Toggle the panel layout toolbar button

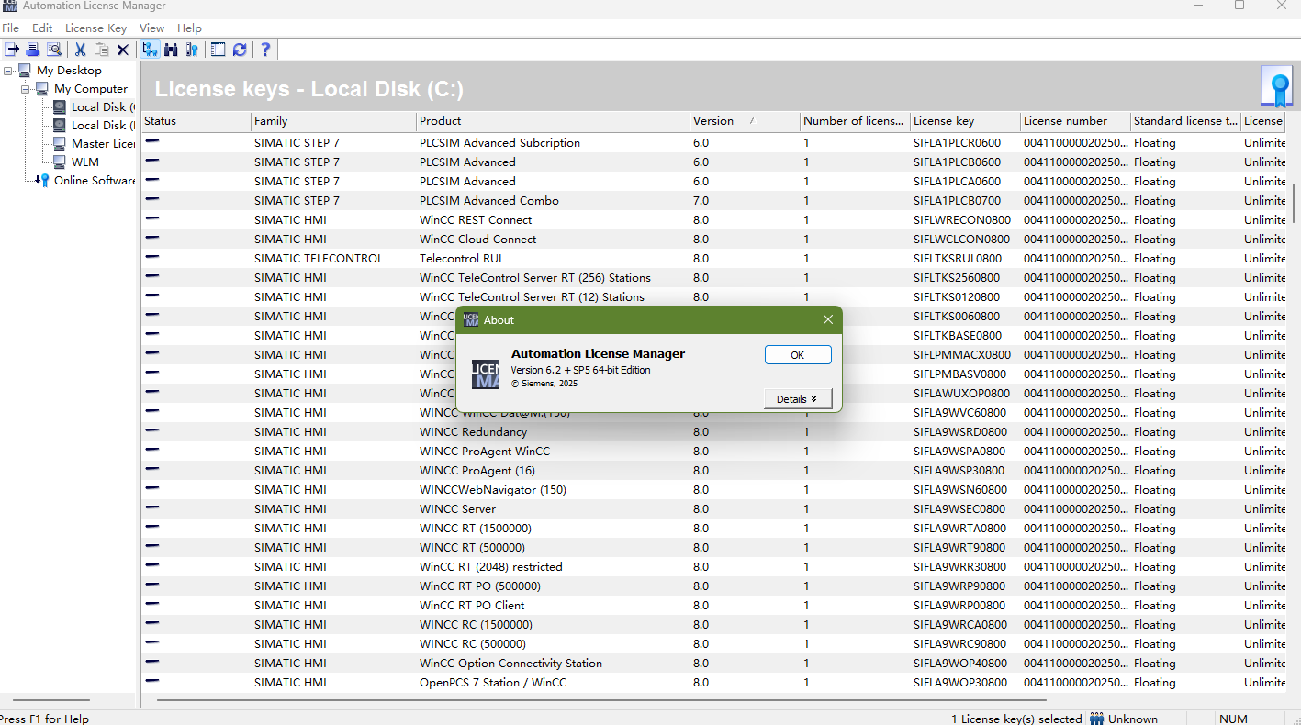pos(218,50)
